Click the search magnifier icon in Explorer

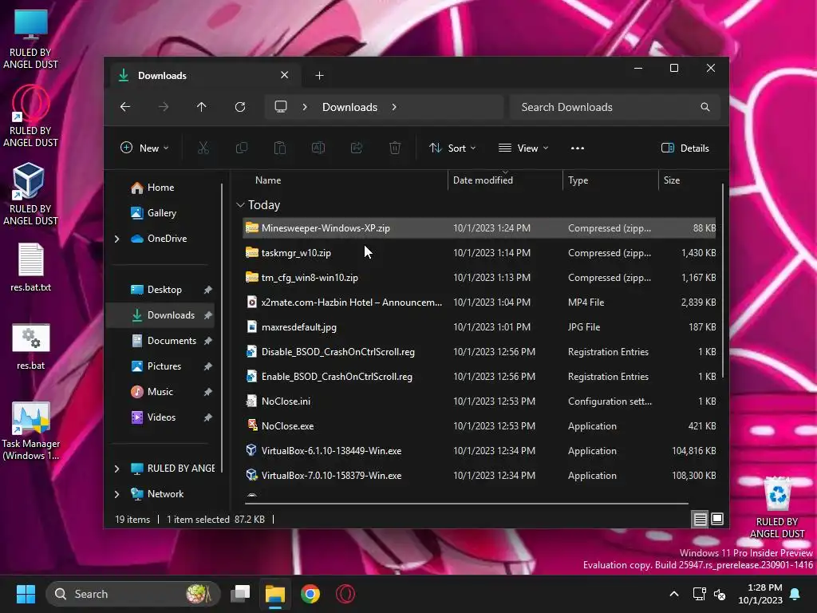[x=705, y=107]
